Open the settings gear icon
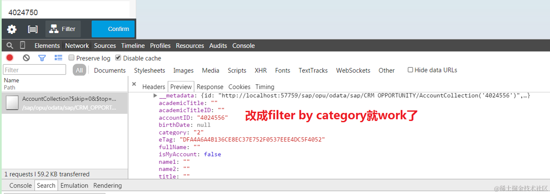 tap(12, 29)
